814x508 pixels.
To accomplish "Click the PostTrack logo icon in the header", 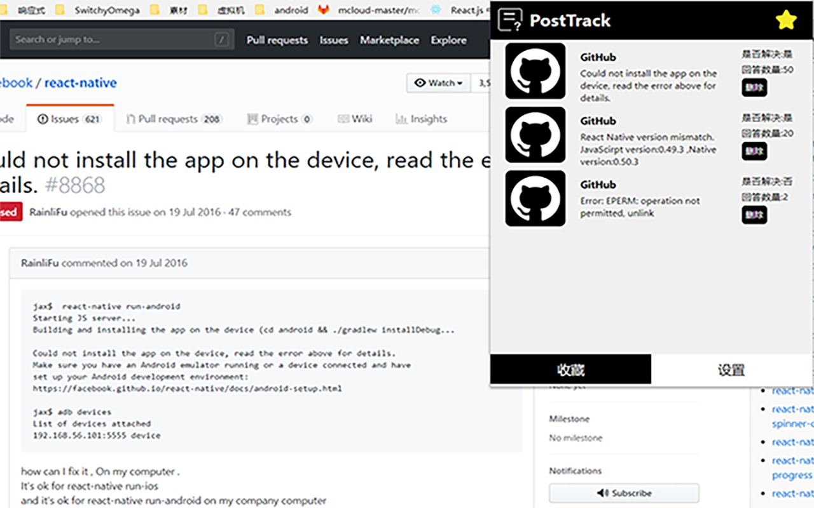I will coord(509,20).
